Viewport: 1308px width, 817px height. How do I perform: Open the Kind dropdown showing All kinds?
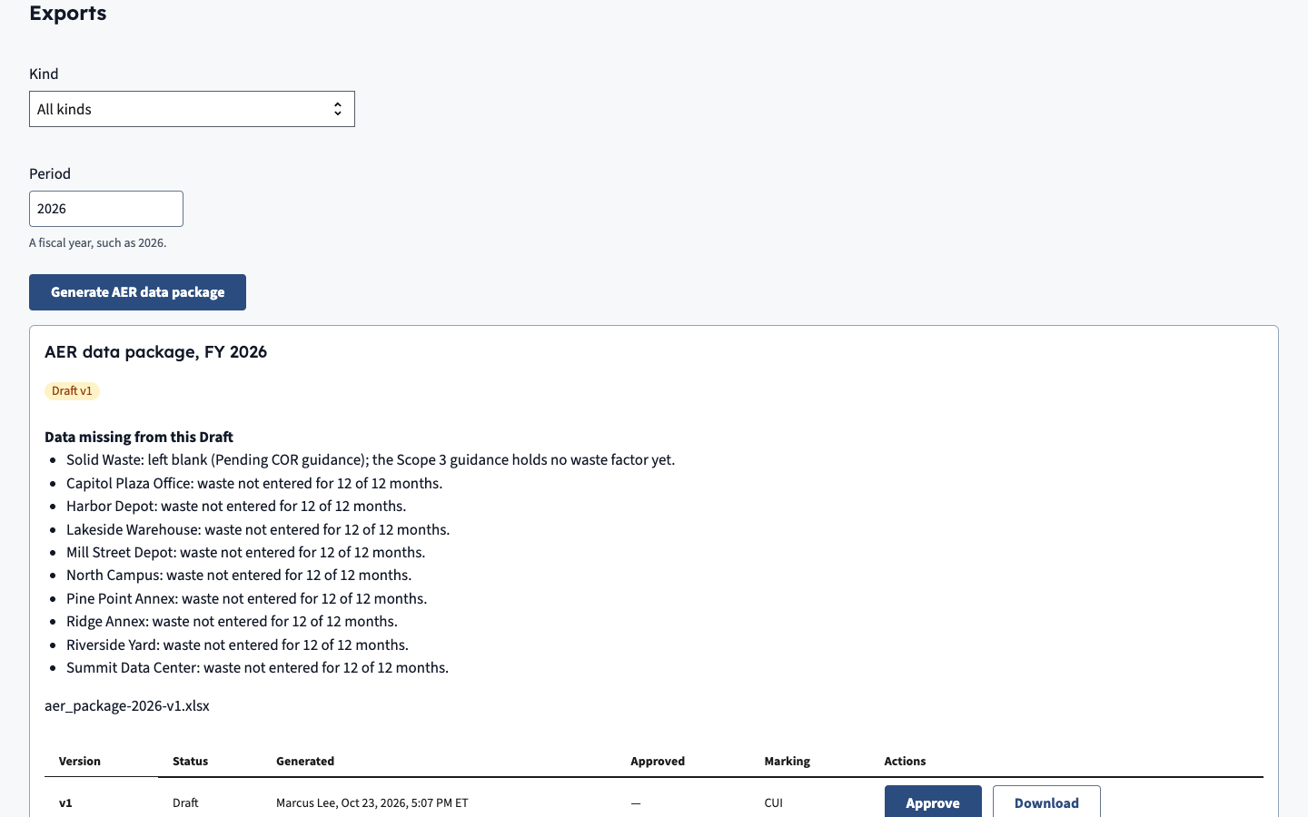click(x=192, y=109)
